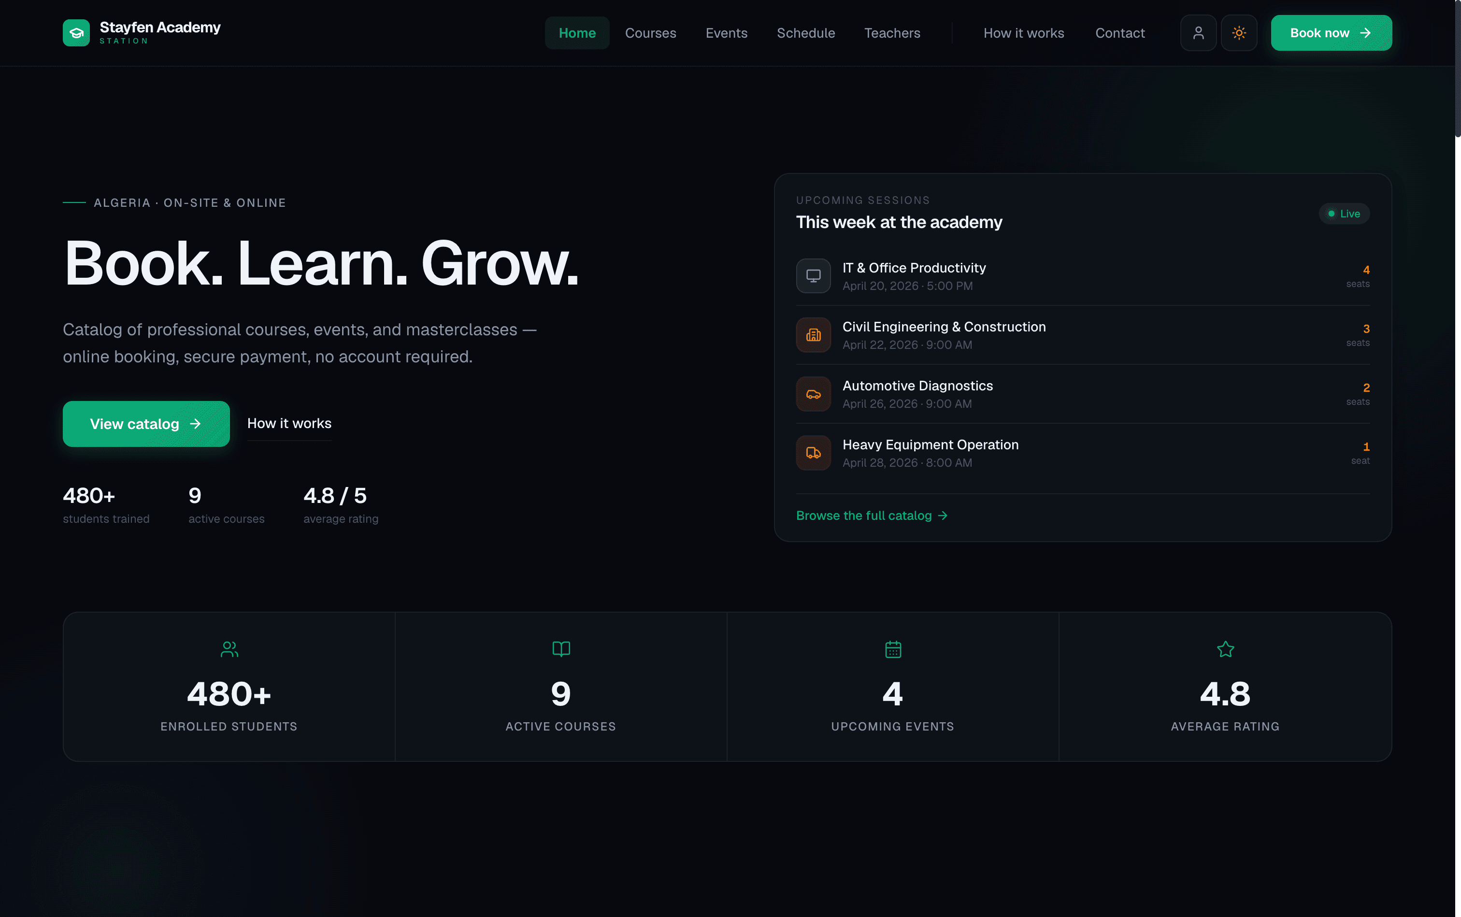Open the Events nav item
Viewport: 1461px width, 917px height.
coord(726,33)
